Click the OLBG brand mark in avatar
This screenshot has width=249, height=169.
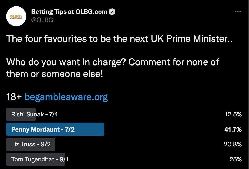[x=16, y=16]
